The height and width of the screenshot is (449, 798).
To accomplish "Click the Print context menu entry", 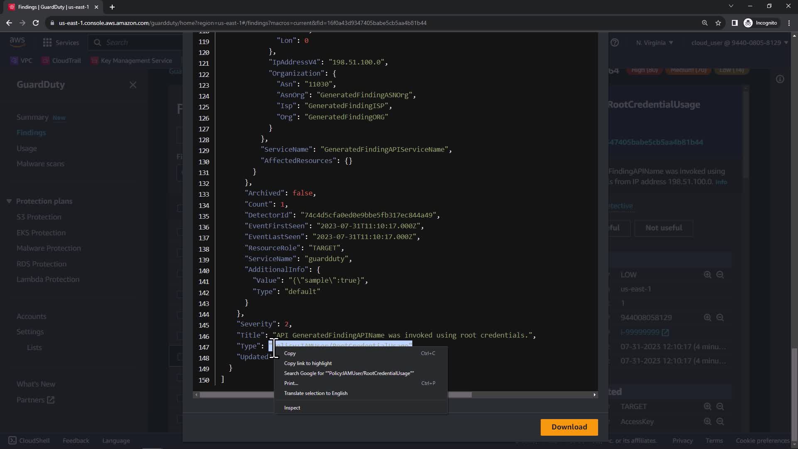I will coord(291,383).
